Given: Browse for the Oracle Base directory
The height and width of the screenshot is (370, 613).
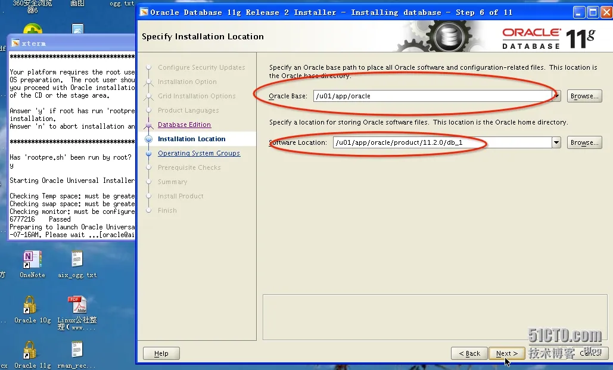Looking at the screenshot, I should (584, 96).
